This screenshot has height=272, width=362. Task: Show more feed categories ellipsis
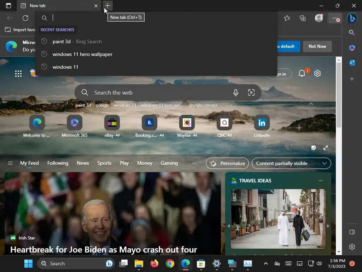pos(194,163)
